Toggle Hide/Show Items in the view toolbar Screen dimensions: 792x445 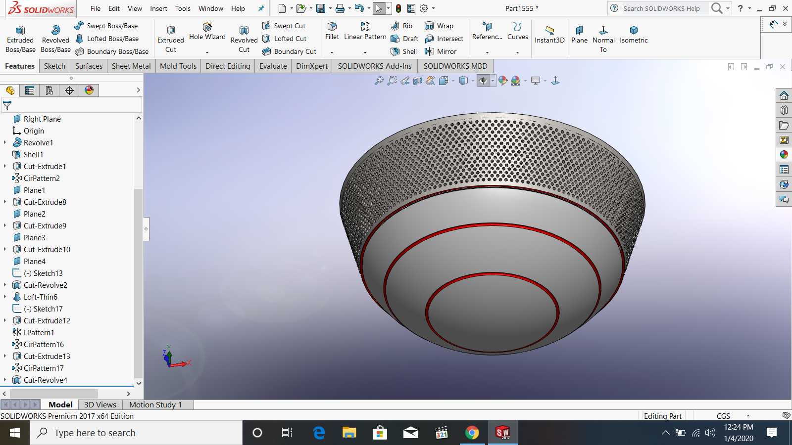click(x=483, y=81)
